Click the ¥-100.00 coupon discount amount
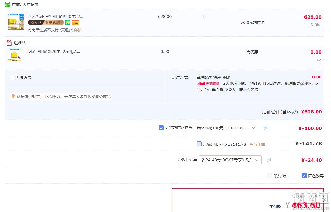The width and height of the screenshot is (331, 212). click(310, 128)
